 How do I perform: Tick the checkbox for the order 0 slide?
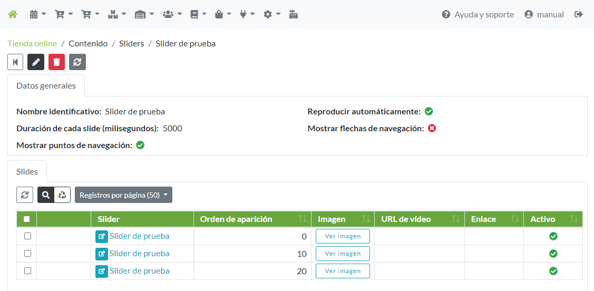(x=27, y=236)
